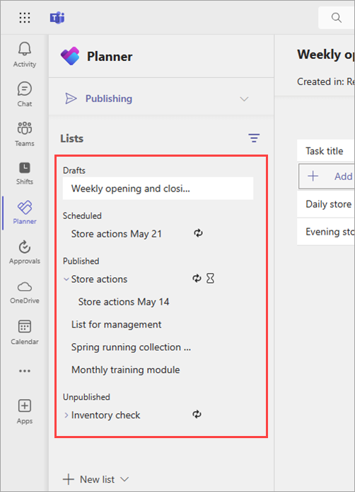Click the Apps plus icon

[x=25, y=406]
